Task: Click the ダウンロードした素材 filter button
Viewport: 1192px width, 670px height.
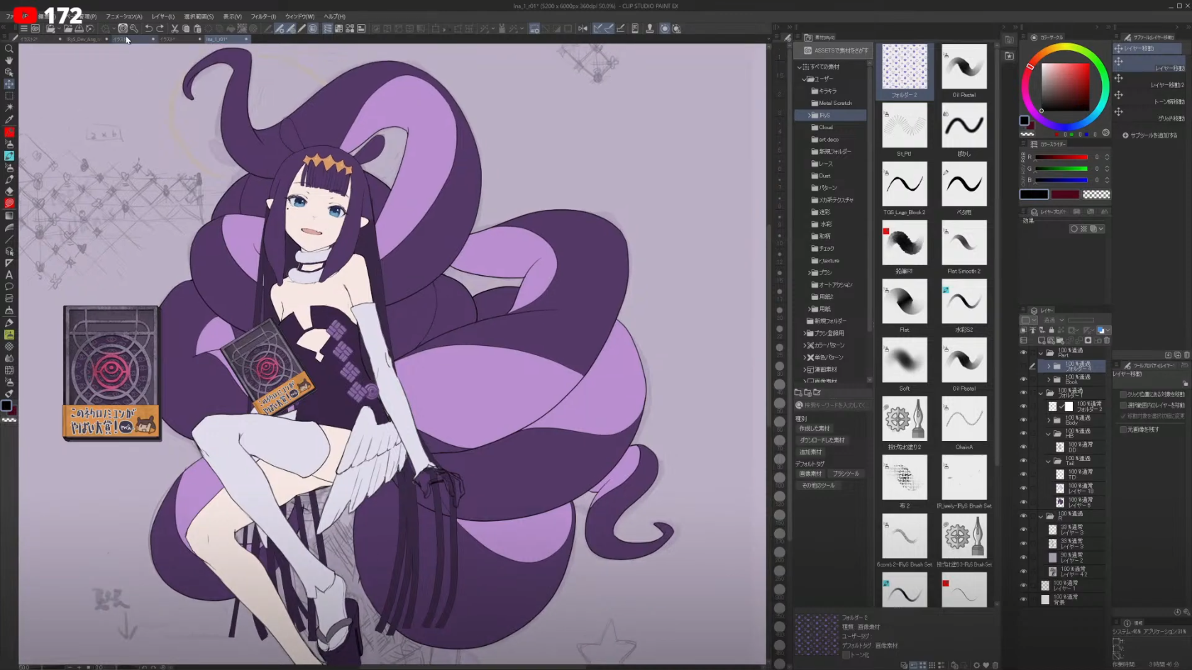Action: pyautogui.click(x=822, y=440)
